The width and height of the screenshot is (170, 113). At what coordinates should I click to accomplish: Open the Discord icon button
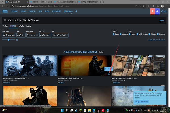click(x=157, y=12)
